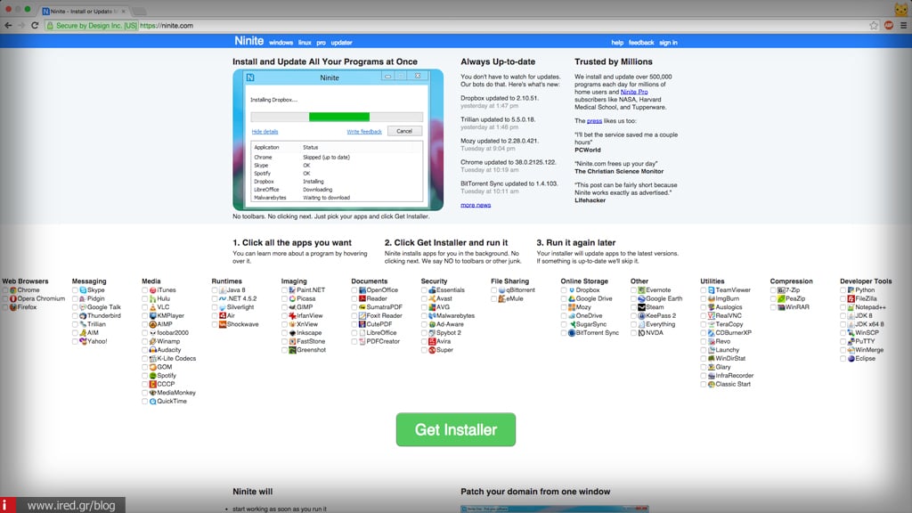Tick the Dropbox checkbox in Online Storage
This screenshot has width=912, height=513.
pyautogui.click(x=564, y=290)
